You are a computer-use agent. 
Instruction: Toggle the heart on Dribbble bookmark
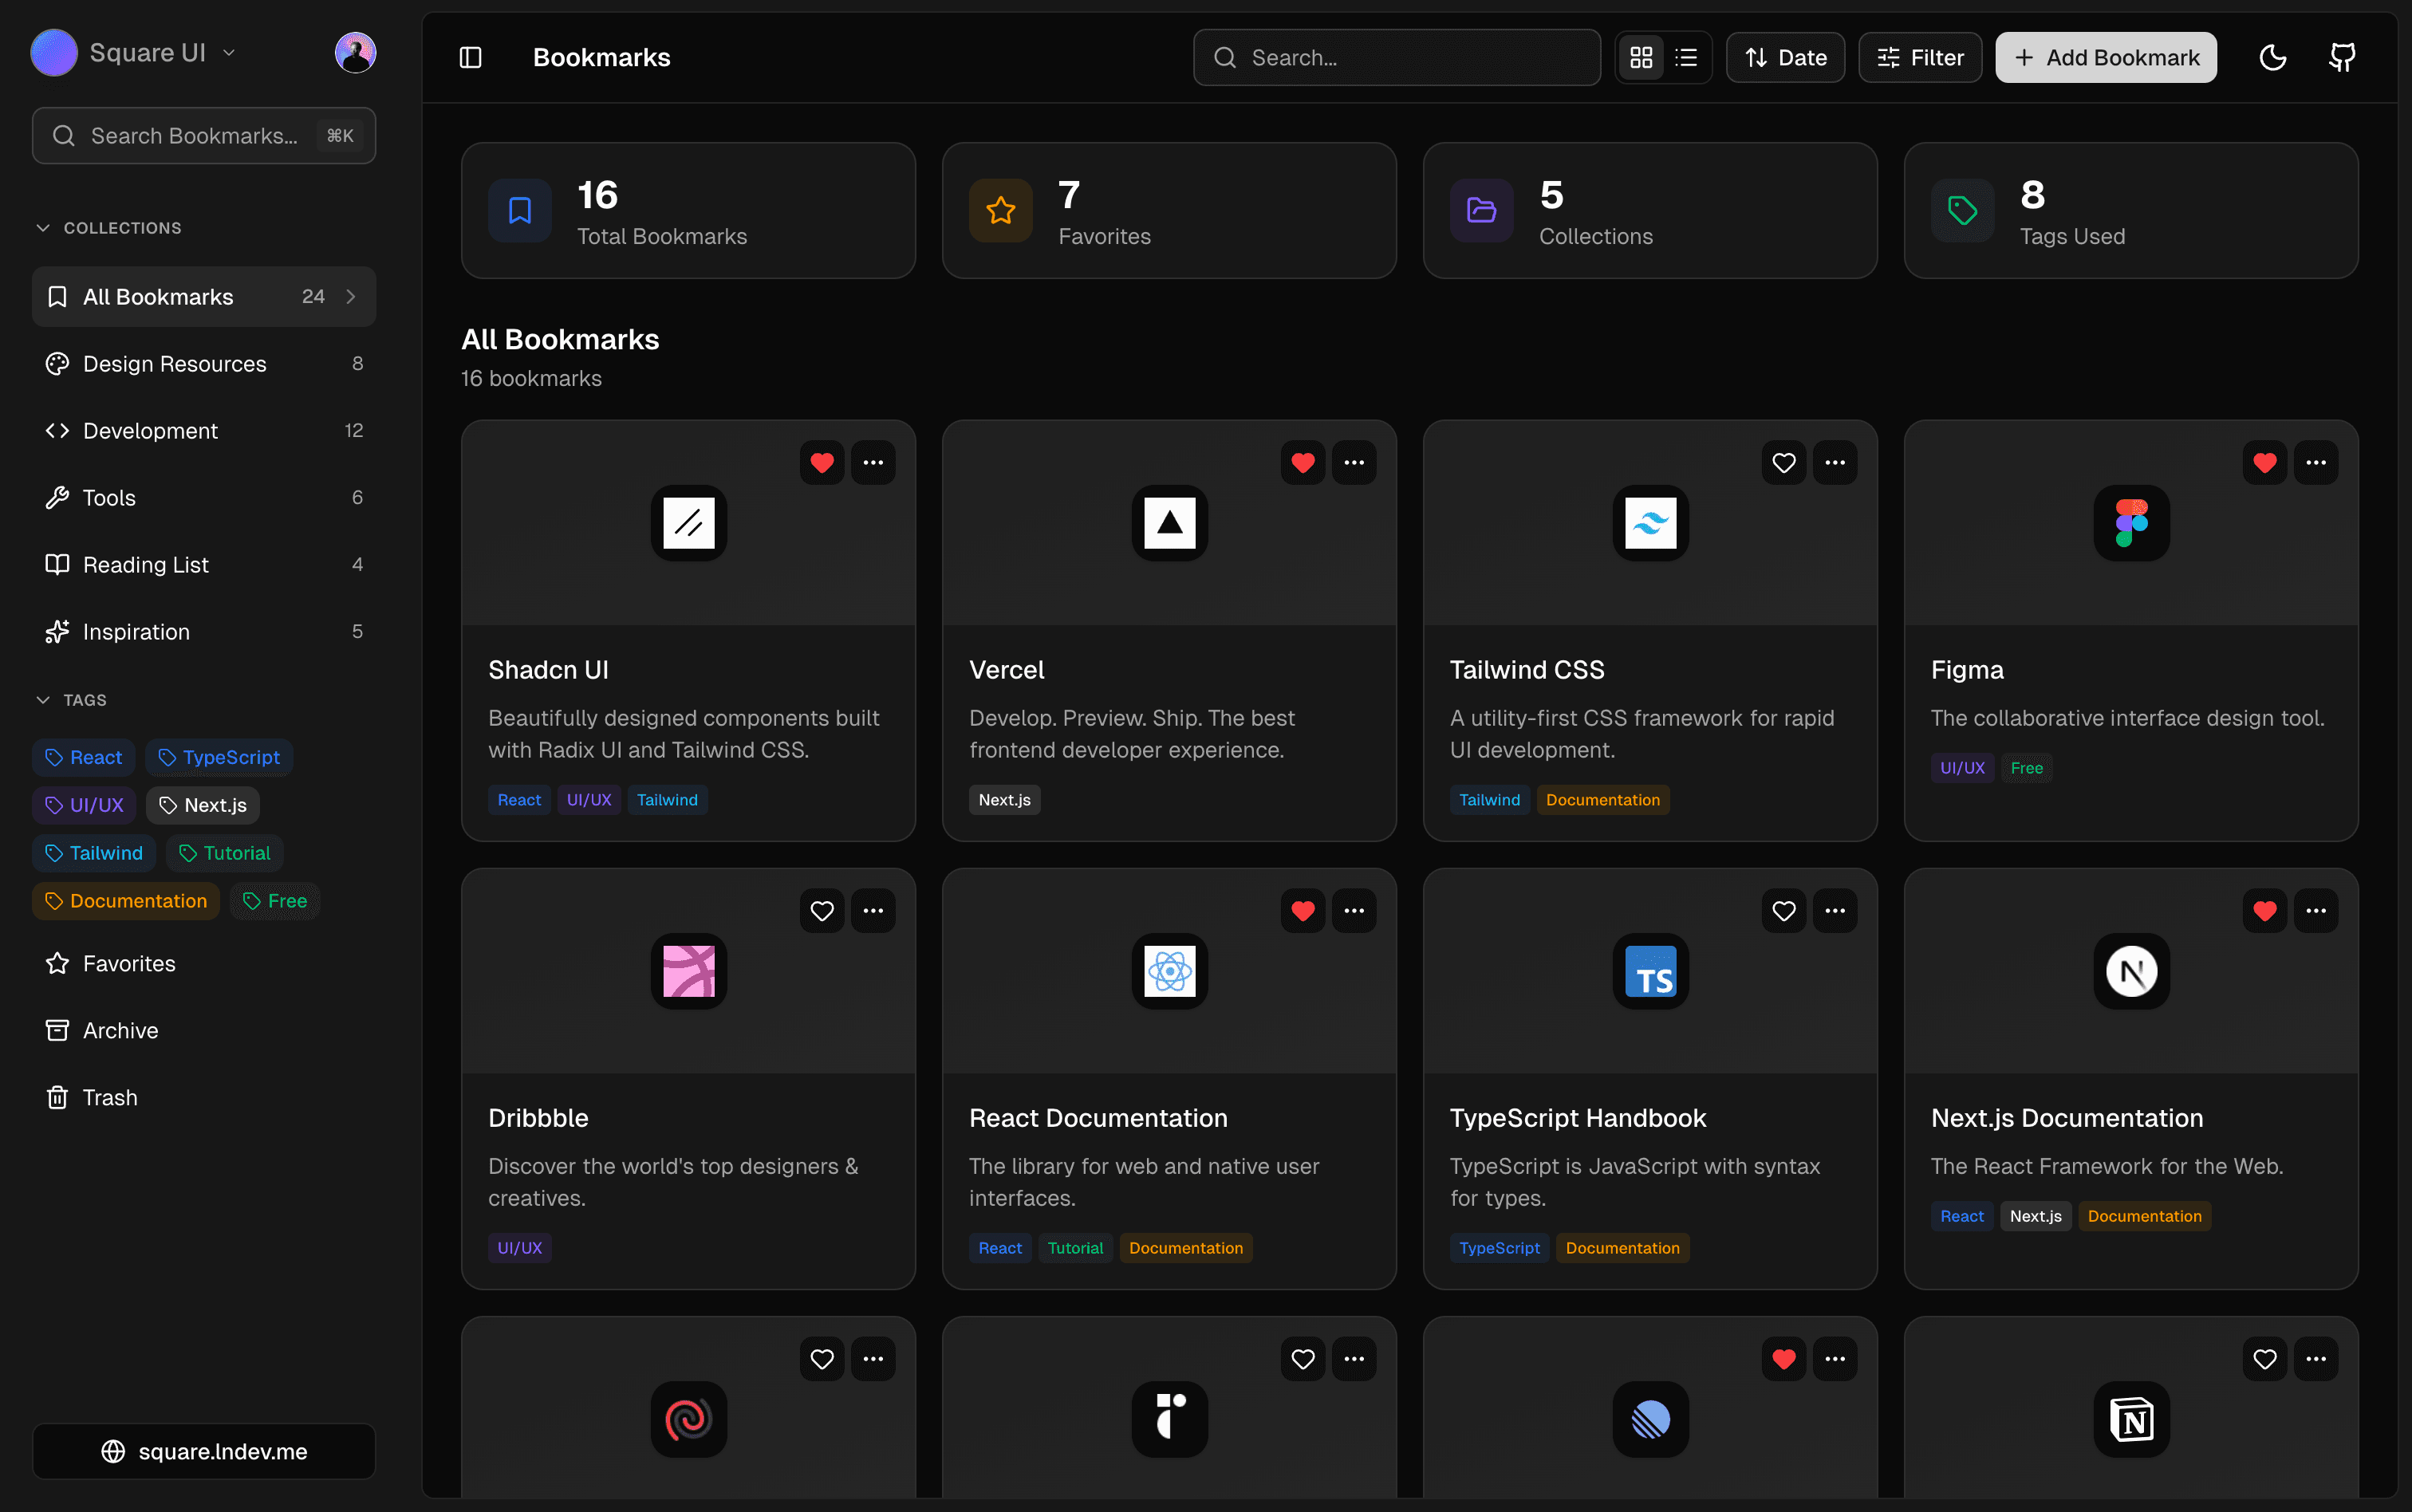[821, 910]
